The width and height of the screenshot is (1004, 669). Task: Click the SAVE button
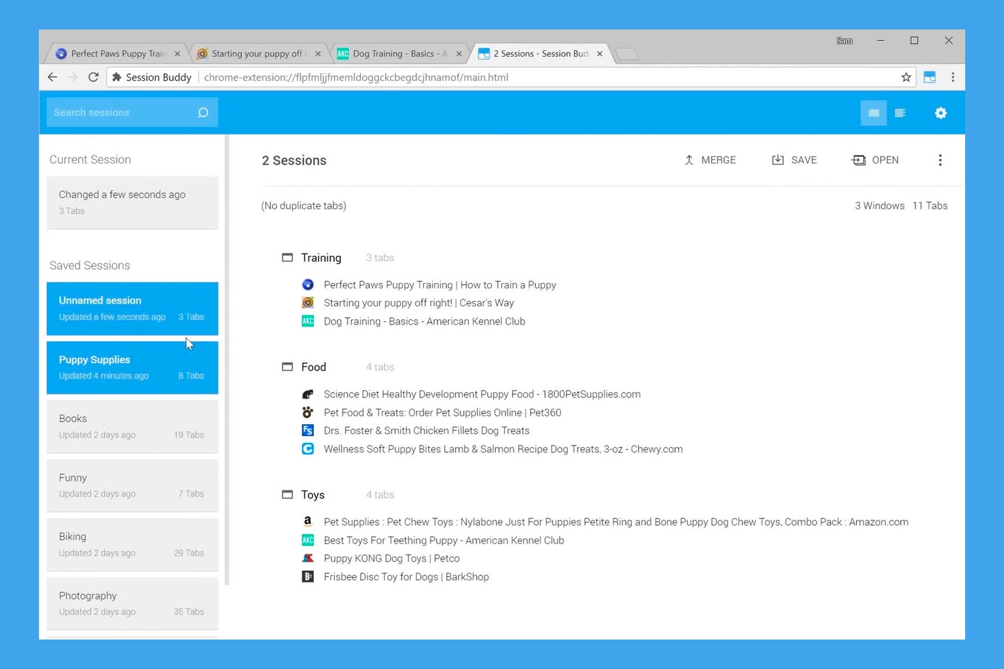coord(794,160)
